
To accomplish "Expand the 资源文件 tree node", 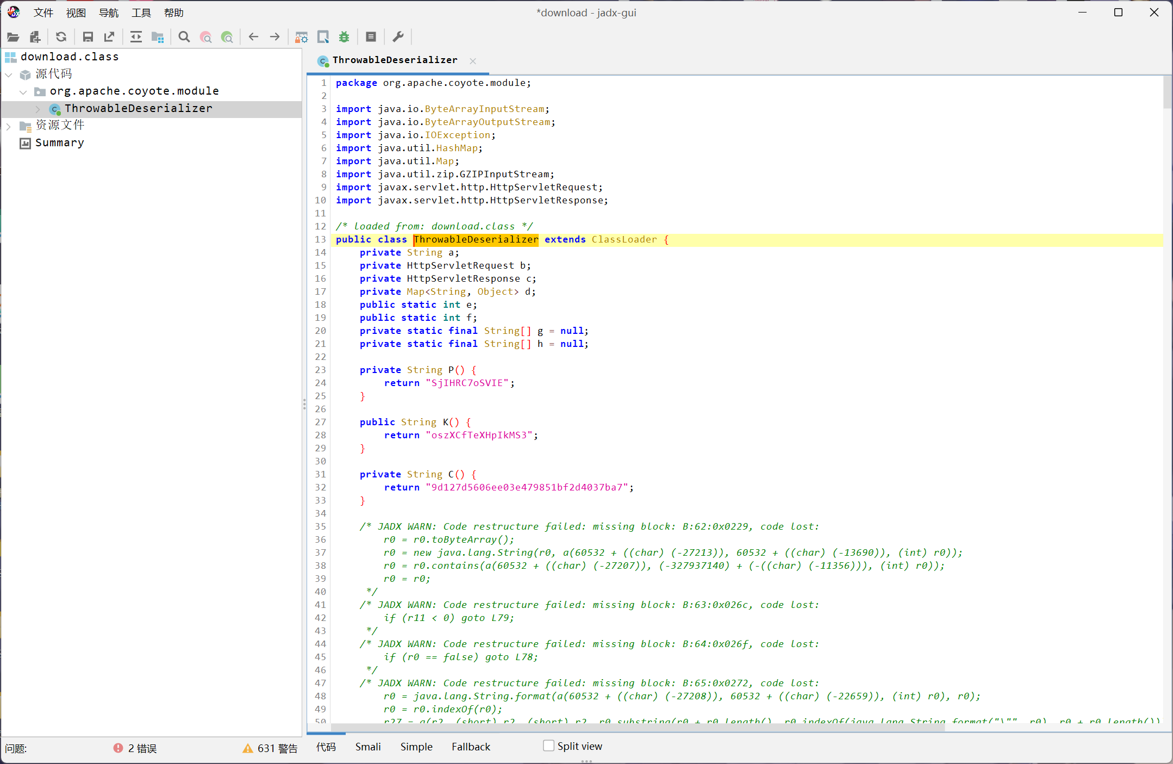I will pos(9,126).
